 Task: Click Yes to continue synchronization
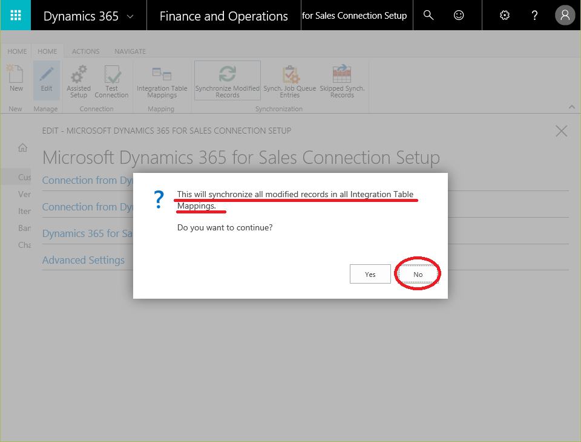370,275
